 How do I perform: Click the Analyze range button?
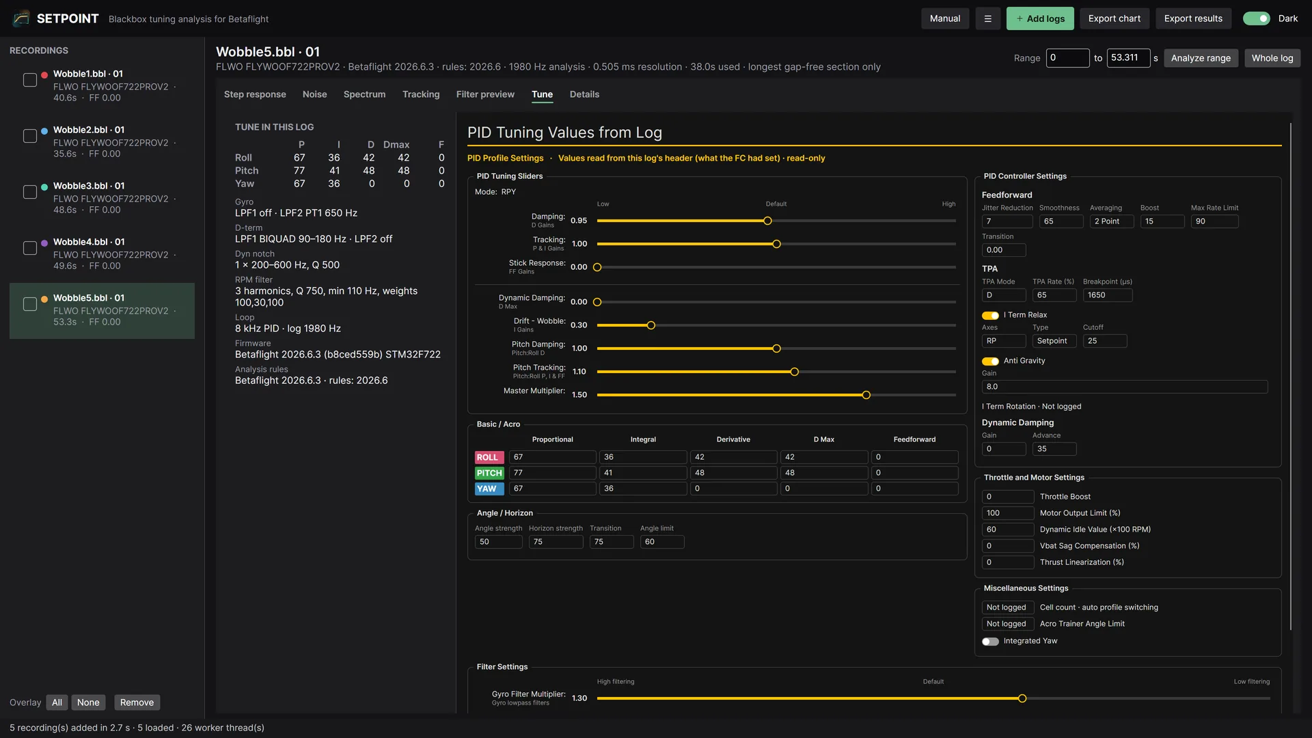pos(1201,58)
